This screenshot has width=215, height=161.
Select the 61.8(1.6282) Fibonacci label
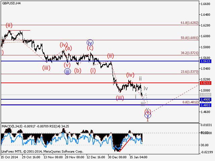coord(189,23)
